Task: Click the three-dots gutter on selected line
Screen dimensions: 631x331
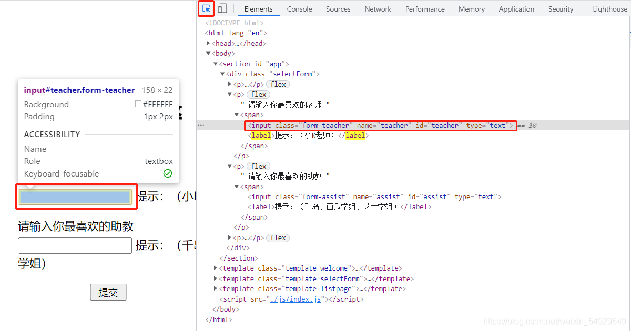Action: (x=201, y=125)
